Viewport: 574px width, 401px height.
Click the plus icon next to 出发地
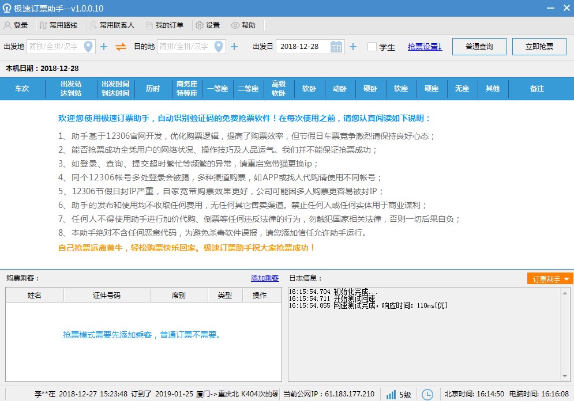pyautogui.click(x=104, y=47)
